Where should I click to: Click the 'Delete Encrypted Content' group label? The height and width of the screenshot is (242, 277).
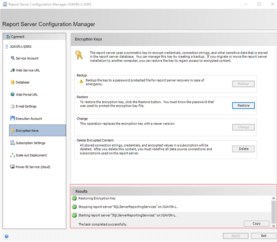[95, 140]
